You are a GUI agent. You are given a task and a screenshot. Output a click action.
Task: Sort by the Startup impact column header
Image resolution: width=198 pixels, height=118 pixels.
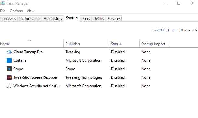coord(155,44)
